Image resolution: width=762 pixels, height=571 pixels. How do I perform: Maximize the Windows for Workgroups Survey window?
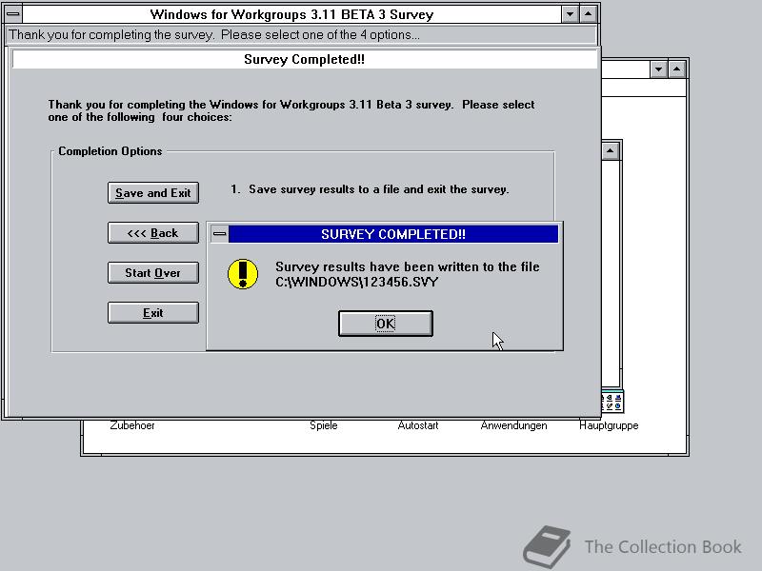[588, 14]
